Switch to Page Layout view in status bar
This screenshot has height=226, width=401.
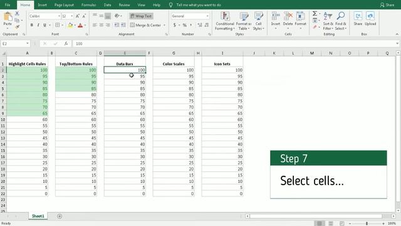pyautogui.click(x=331, y=223)
